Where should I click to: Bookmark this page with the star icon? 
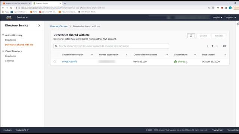point(213,8)
